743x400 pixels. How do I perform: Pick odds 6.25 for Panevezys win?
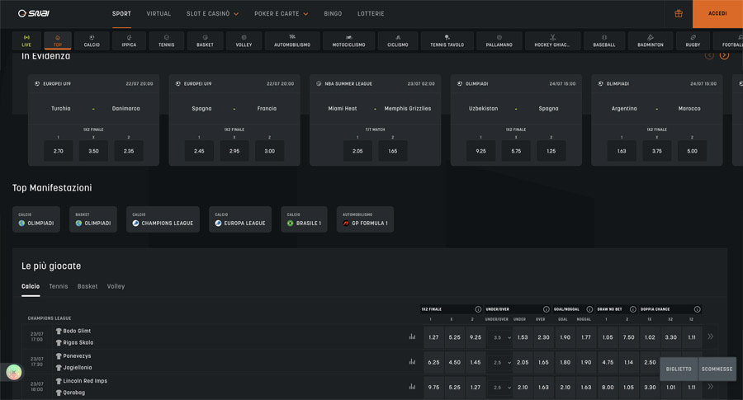(433, 363)
